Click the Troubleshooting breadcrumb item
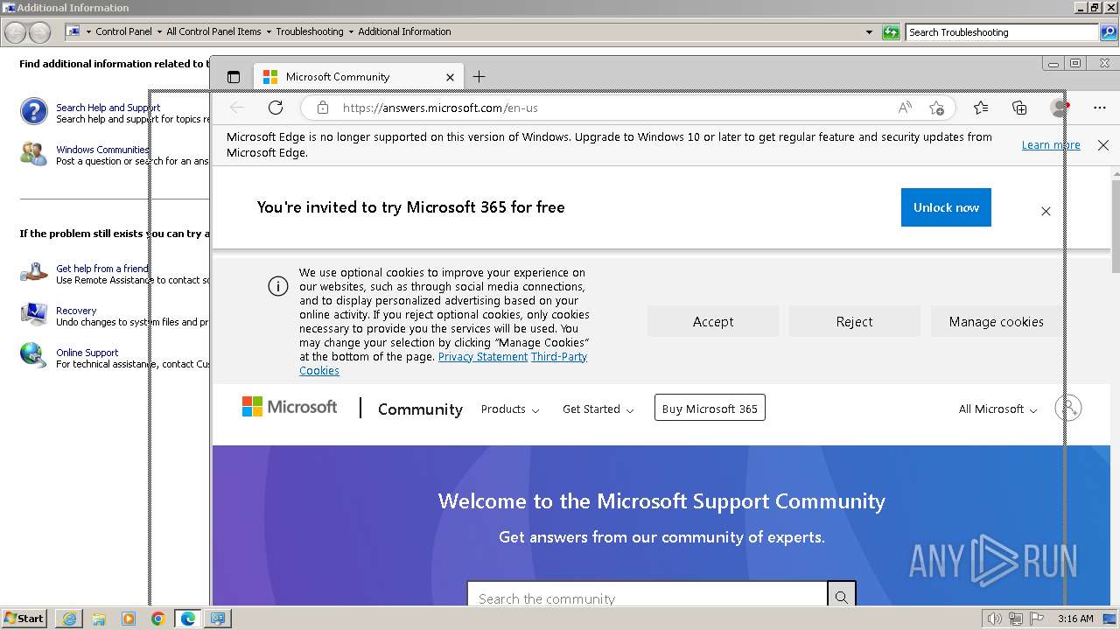The height and width of the screenshot is (630, 1120). tap(310, 32)
